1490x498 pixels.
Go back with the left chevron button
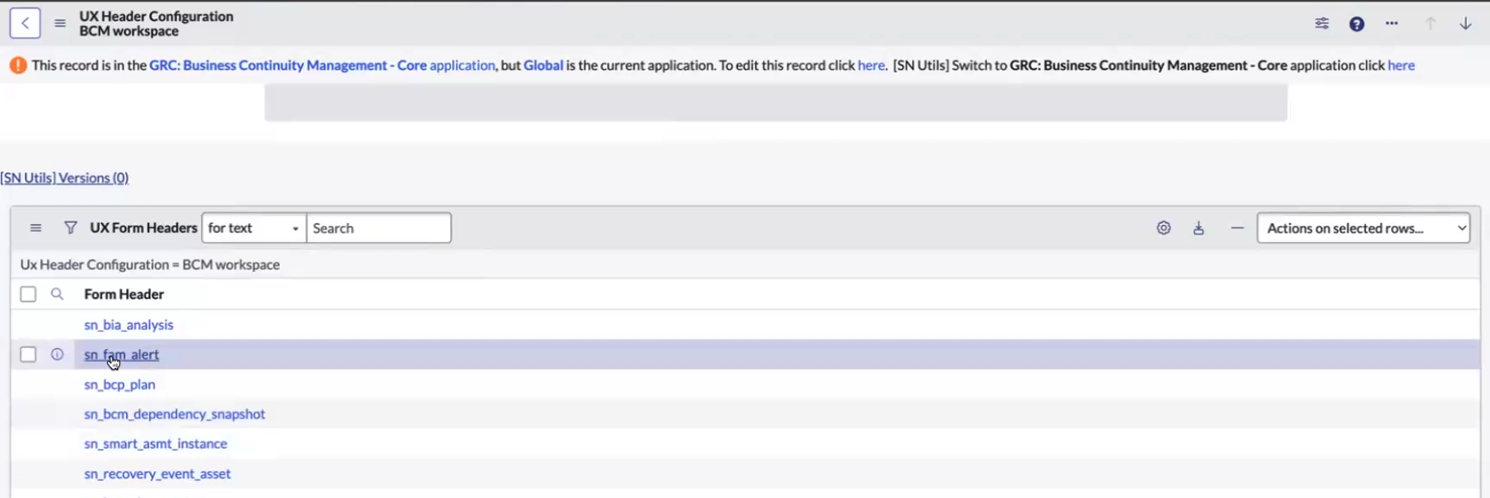(x=25, y=23)
